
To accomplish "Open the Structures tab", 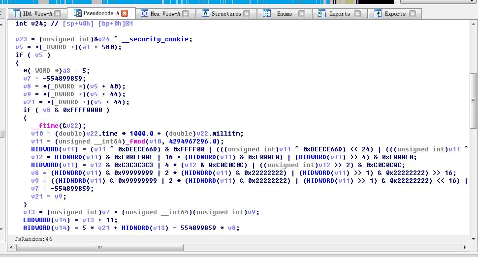I will tap(226, 14).
